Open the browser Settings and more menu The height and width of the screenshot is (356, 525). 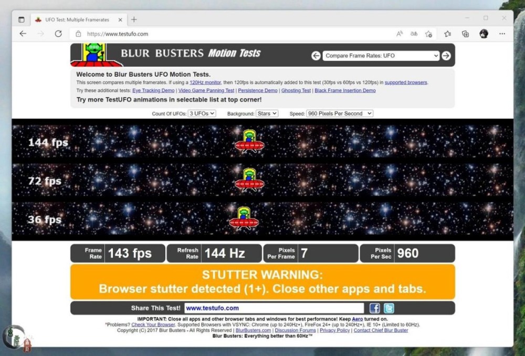point(502,34)
